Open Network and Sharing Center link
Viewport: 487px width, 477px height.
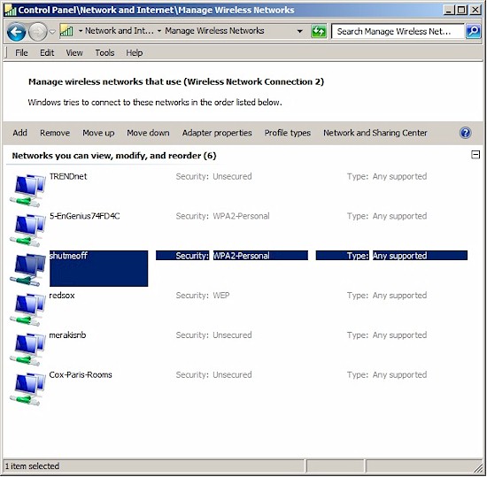point(375,133)
